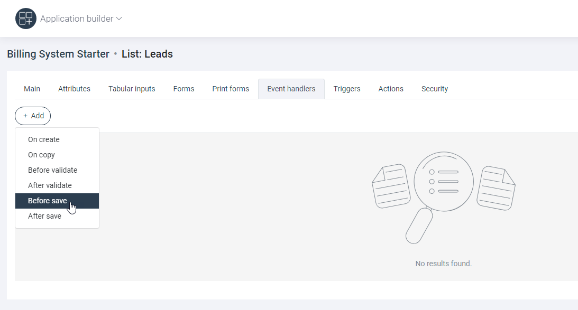
Task: Click the Application builder logo icon
Action: click(25, 18)
